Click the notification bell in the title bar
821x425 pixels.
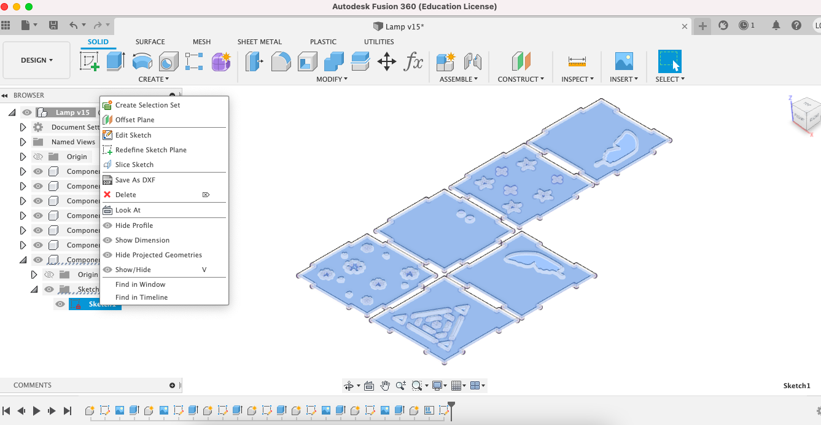[x=776, y=25]
